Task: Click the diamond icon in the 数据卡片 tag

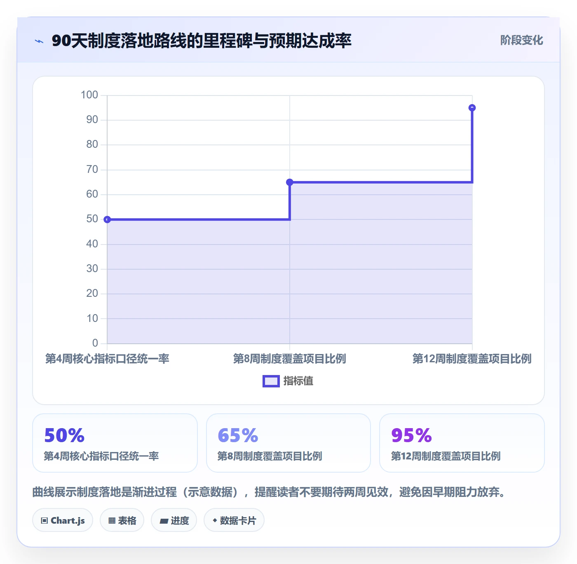Action: 215,520
